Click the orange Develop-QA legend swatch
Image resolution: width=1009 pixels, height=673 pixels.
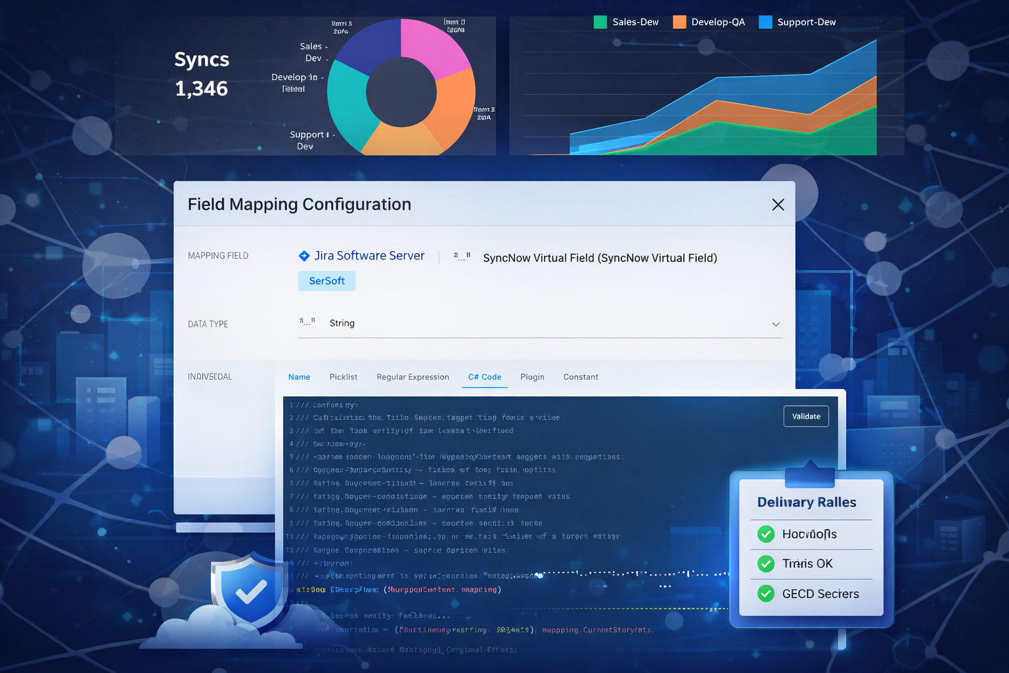[680, 22]
